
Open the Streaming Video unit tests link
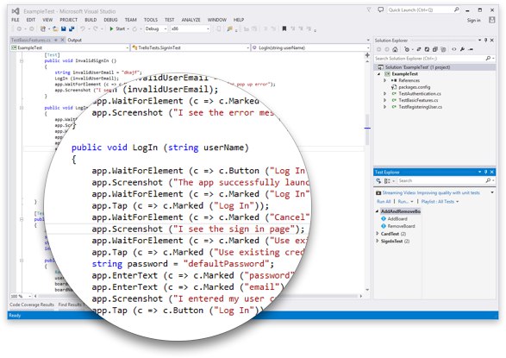[431, 192]
